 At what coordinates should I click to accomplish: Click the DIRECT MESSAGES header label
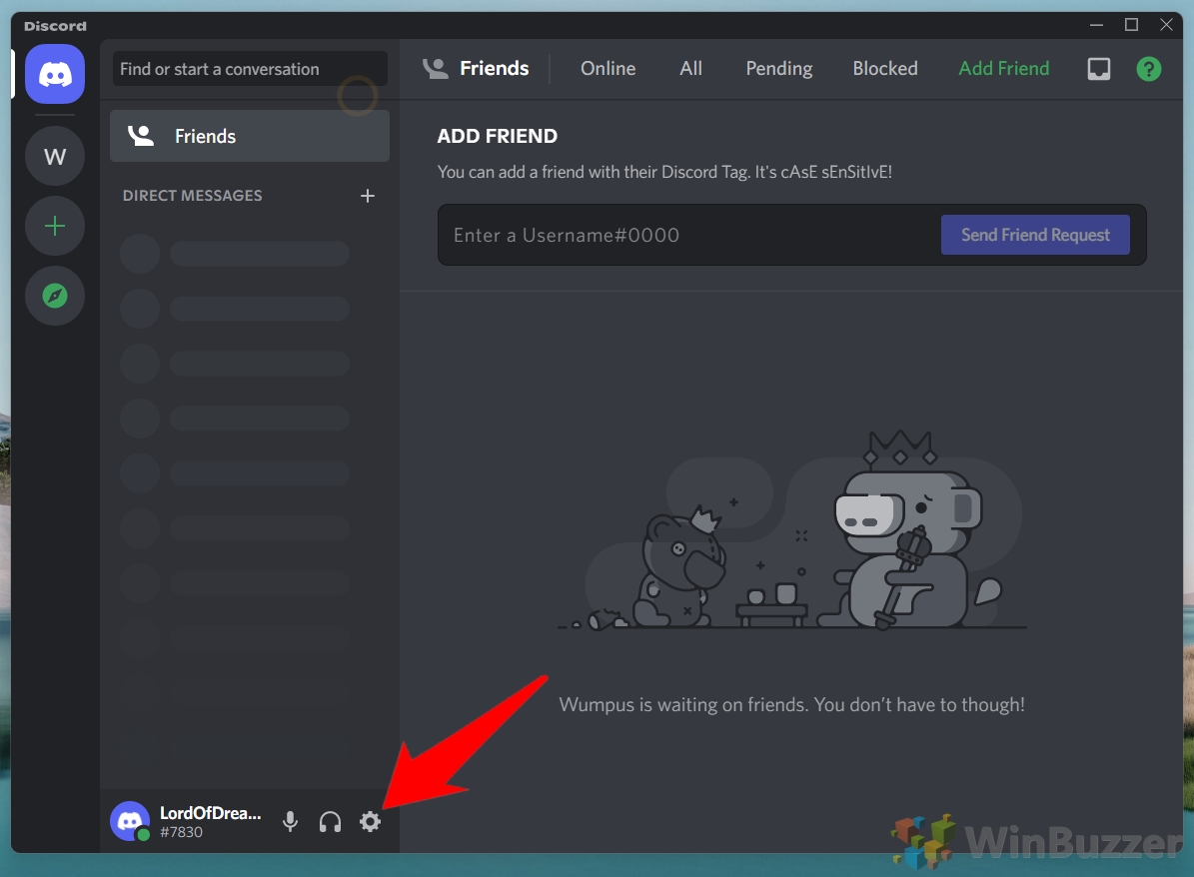point(193,196)
